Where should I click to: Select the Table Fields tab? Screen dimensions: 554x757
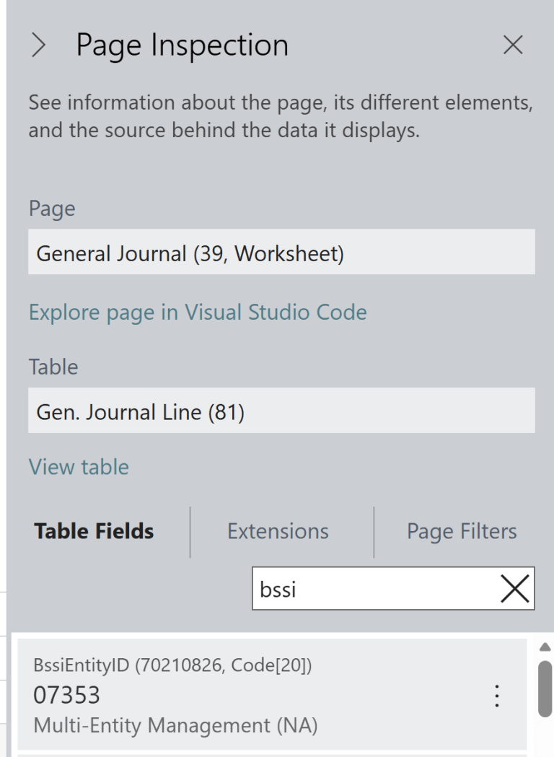click(x=94, y=531)
